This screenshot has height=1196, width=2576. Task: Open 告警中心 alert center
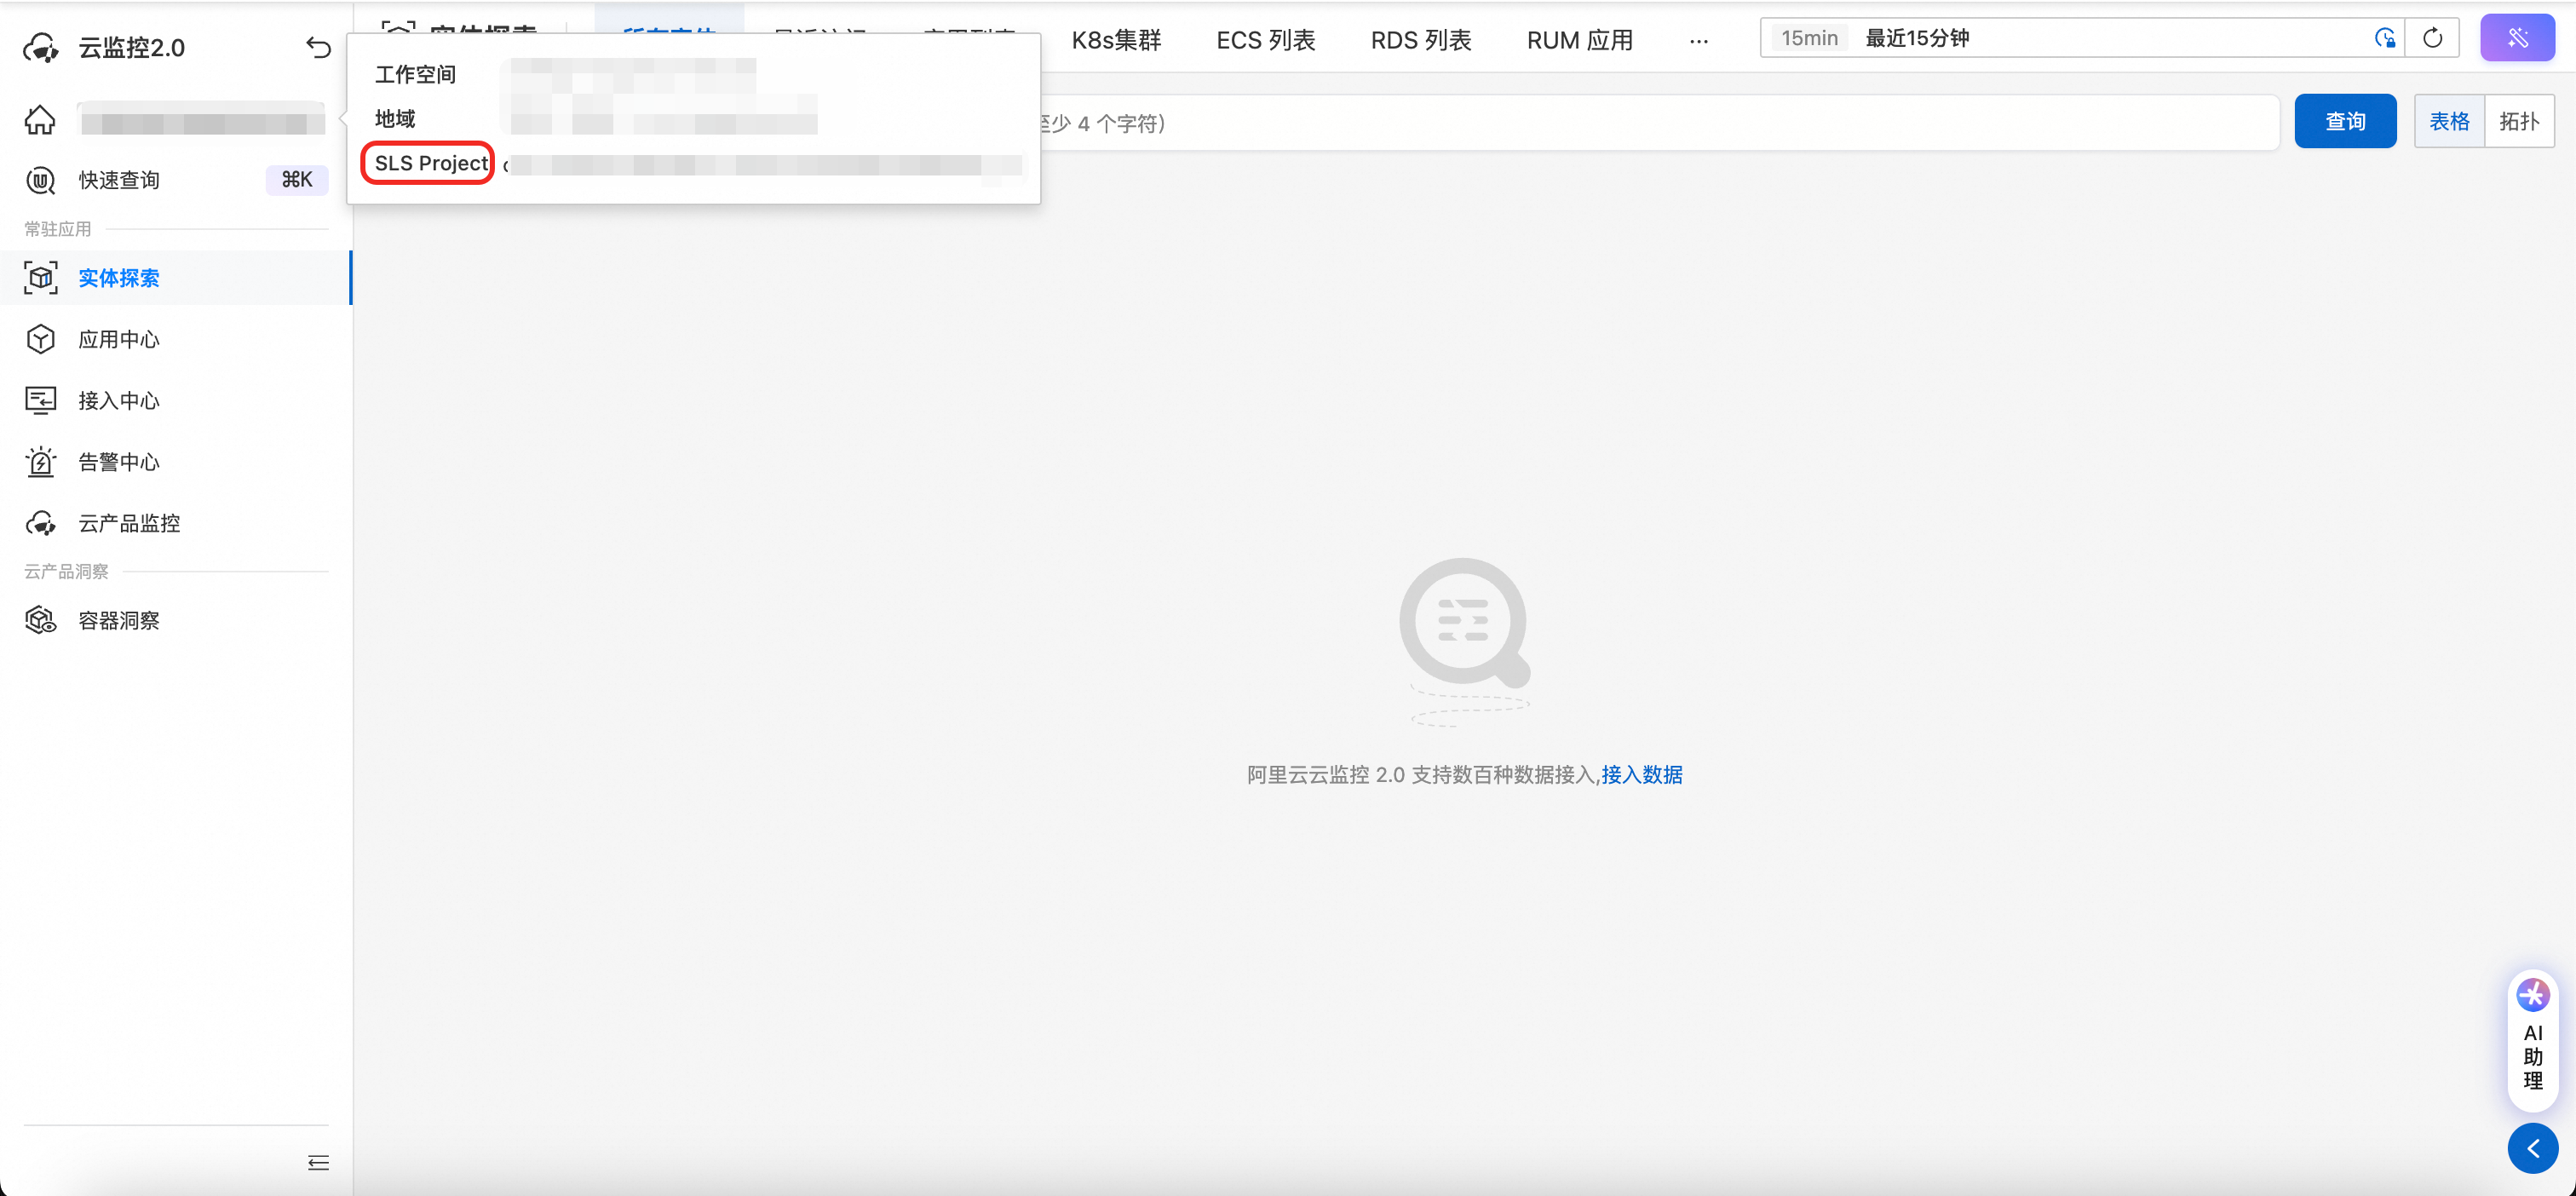119,462
